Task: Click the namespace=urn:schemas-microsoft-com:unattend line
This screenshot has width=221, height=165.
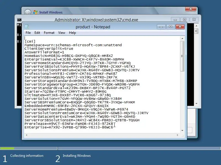Action: tap(73, 45)
